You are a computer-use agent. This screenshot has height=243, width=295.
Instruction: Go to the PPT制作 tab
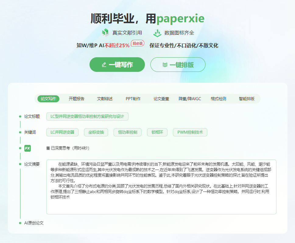133,99
